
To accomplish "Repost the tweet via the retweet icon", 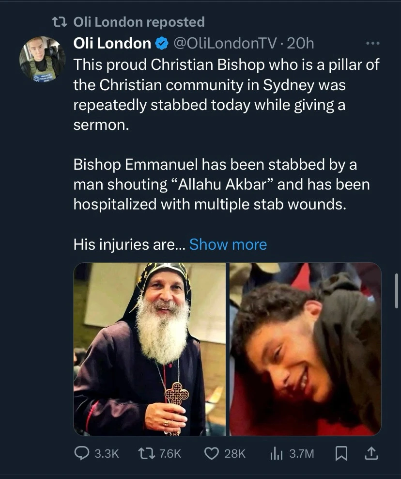I will pyautogui.click(x=146, y=453).
